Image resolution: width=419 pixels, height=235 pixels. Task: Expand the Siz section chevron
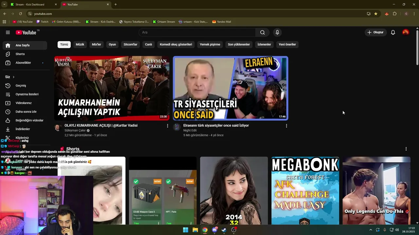pos(13,77)
